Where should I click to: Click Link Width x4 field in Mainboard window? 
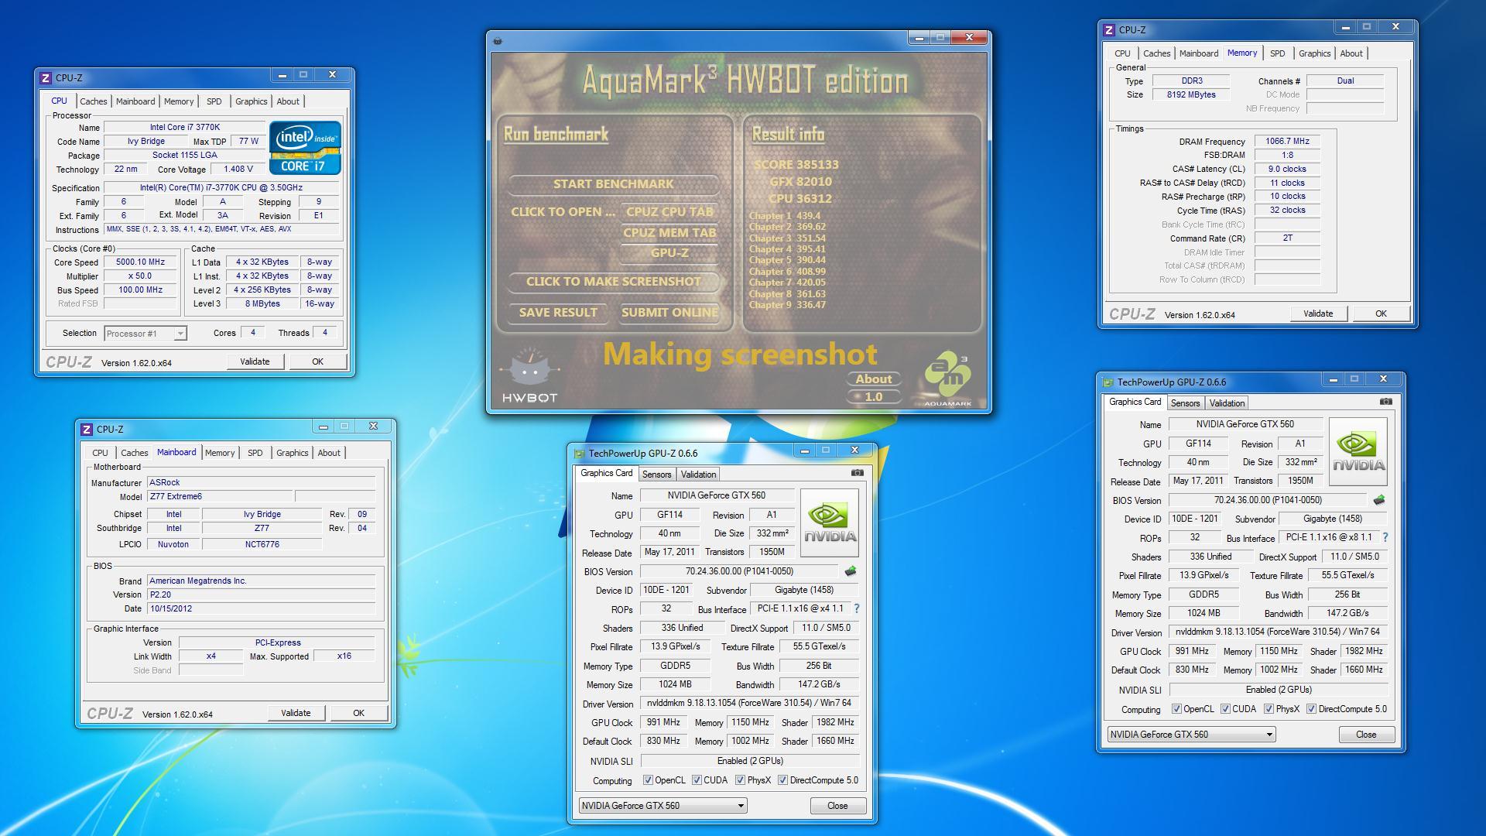point(211,656)
